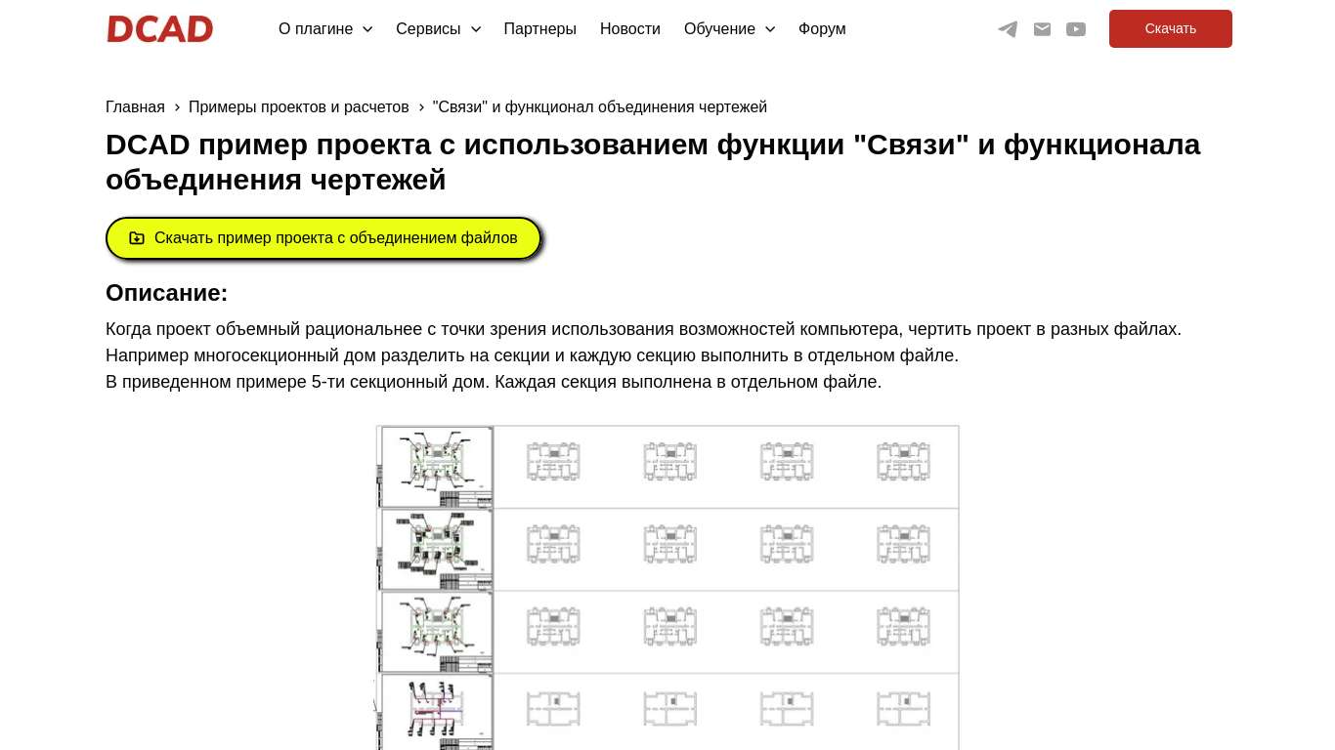Image resolution: width=1335 pixels, height=750 pixels.
Task: Expand the О плагине dropdown
Action: [x=325, y=29]
